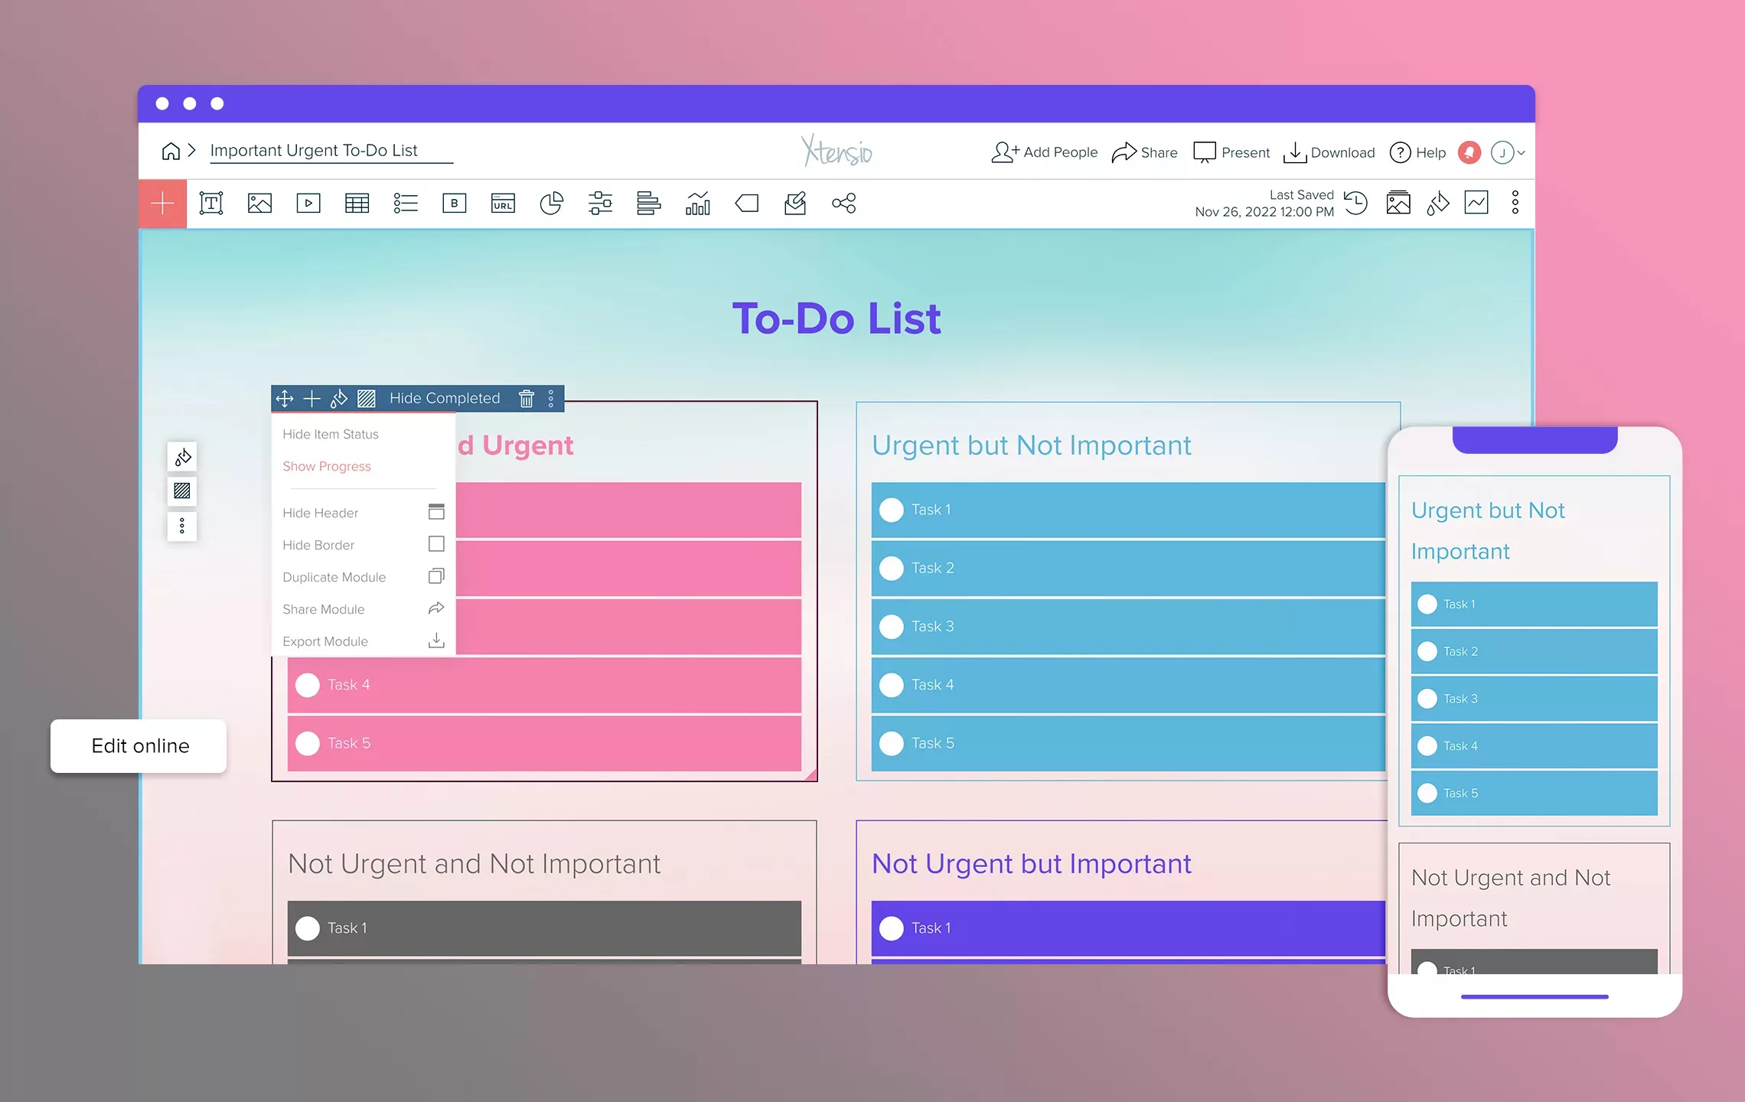1745x1102 pixels.
Task: Open the URL embed tool
Action: (503, 203)
